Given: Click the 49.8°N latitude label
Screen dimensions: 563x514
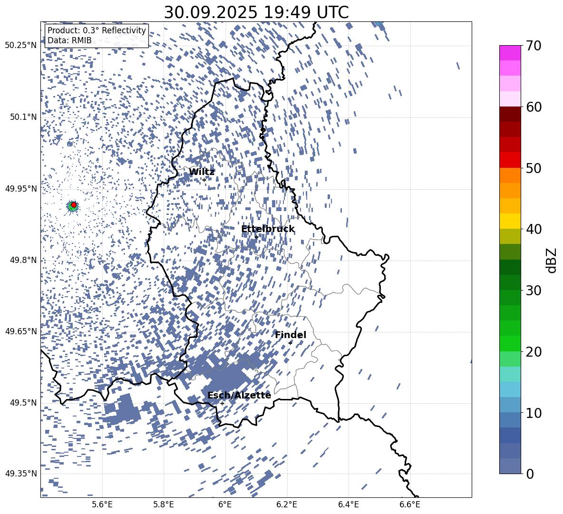Looking at the screenshot, I should click(24, 260).
